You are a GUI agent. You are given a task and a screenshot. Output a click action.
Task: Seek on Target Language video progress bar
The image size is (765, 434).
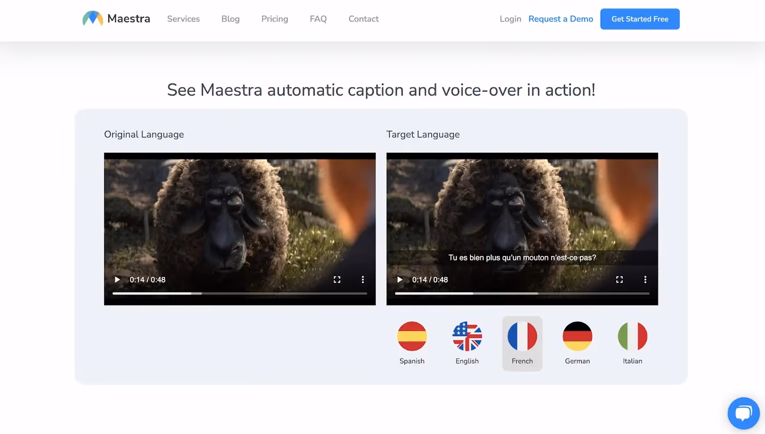point(522,293)
